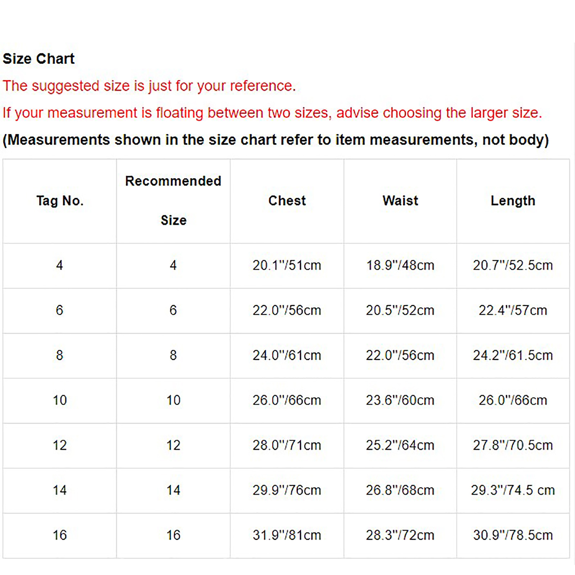
Task: Click length value 24.2"/61.5cm
Action: 513,355
